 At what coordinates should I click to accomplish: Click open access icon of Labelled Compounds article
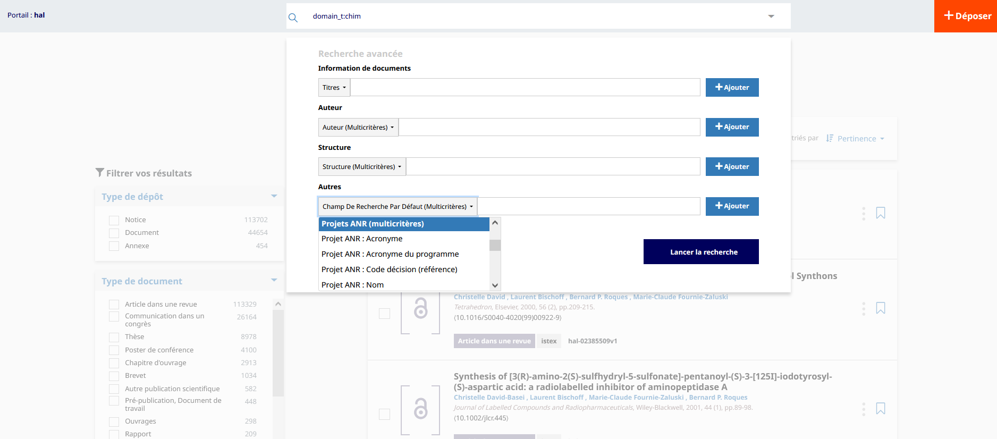click(420, 409)
